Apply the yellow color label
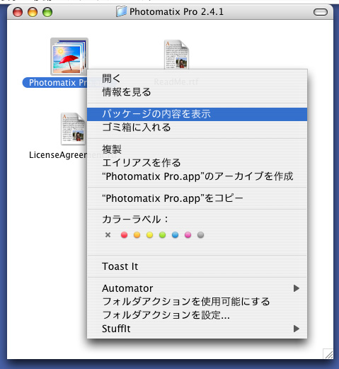Screen dimensions: 339x369 149,234
